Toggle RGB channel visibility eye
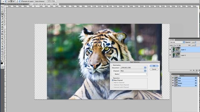 (173, 78)
